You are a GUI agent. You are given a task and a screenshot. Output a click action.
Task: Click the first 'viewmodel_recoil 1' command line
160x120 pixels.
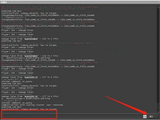[13, 17]
